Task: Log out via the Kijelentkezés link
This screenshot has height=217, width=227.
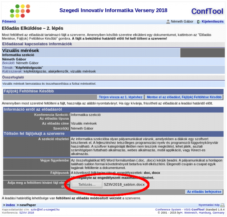Action: click(212, 22)
